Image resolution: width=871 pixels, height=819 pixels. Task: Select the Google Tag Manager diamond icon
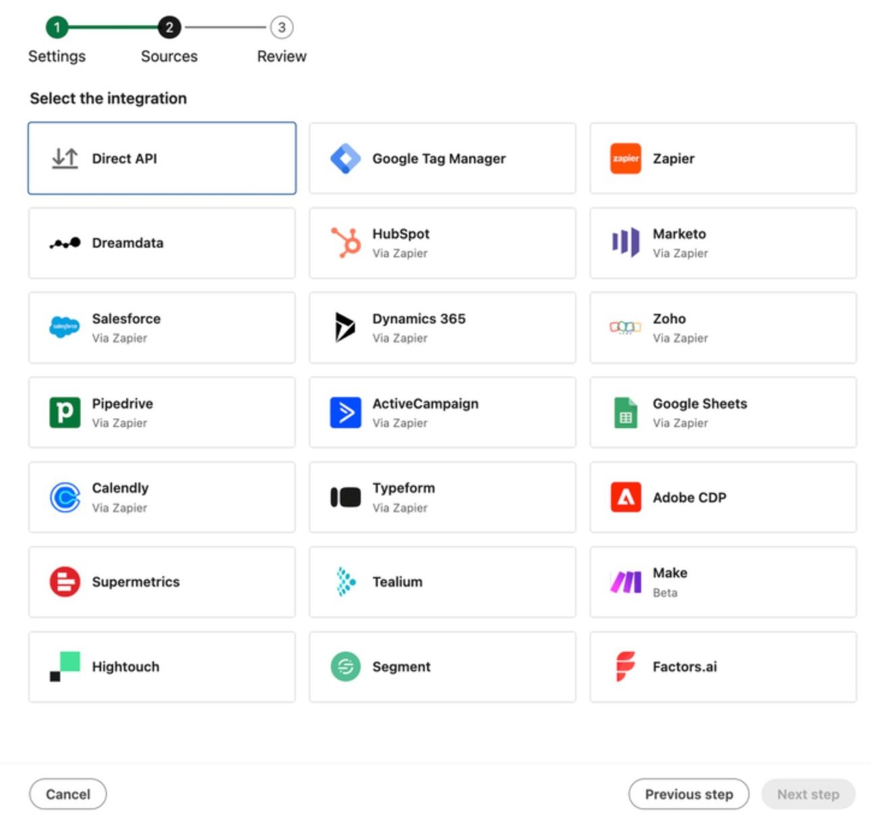click(345, 158)
